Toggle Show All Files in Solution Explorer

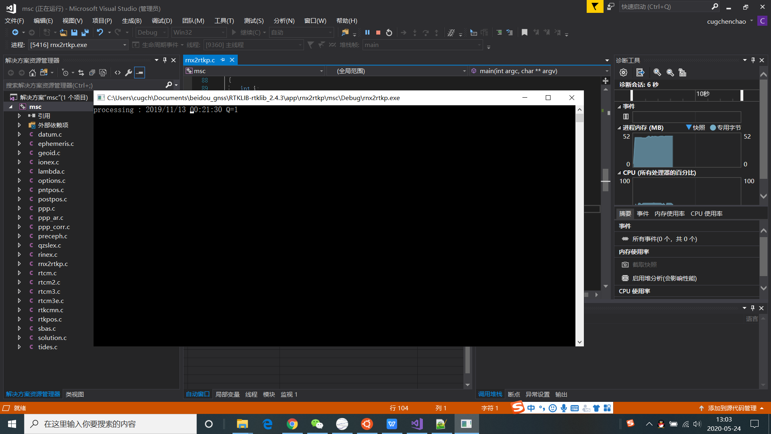coord(103,73)
